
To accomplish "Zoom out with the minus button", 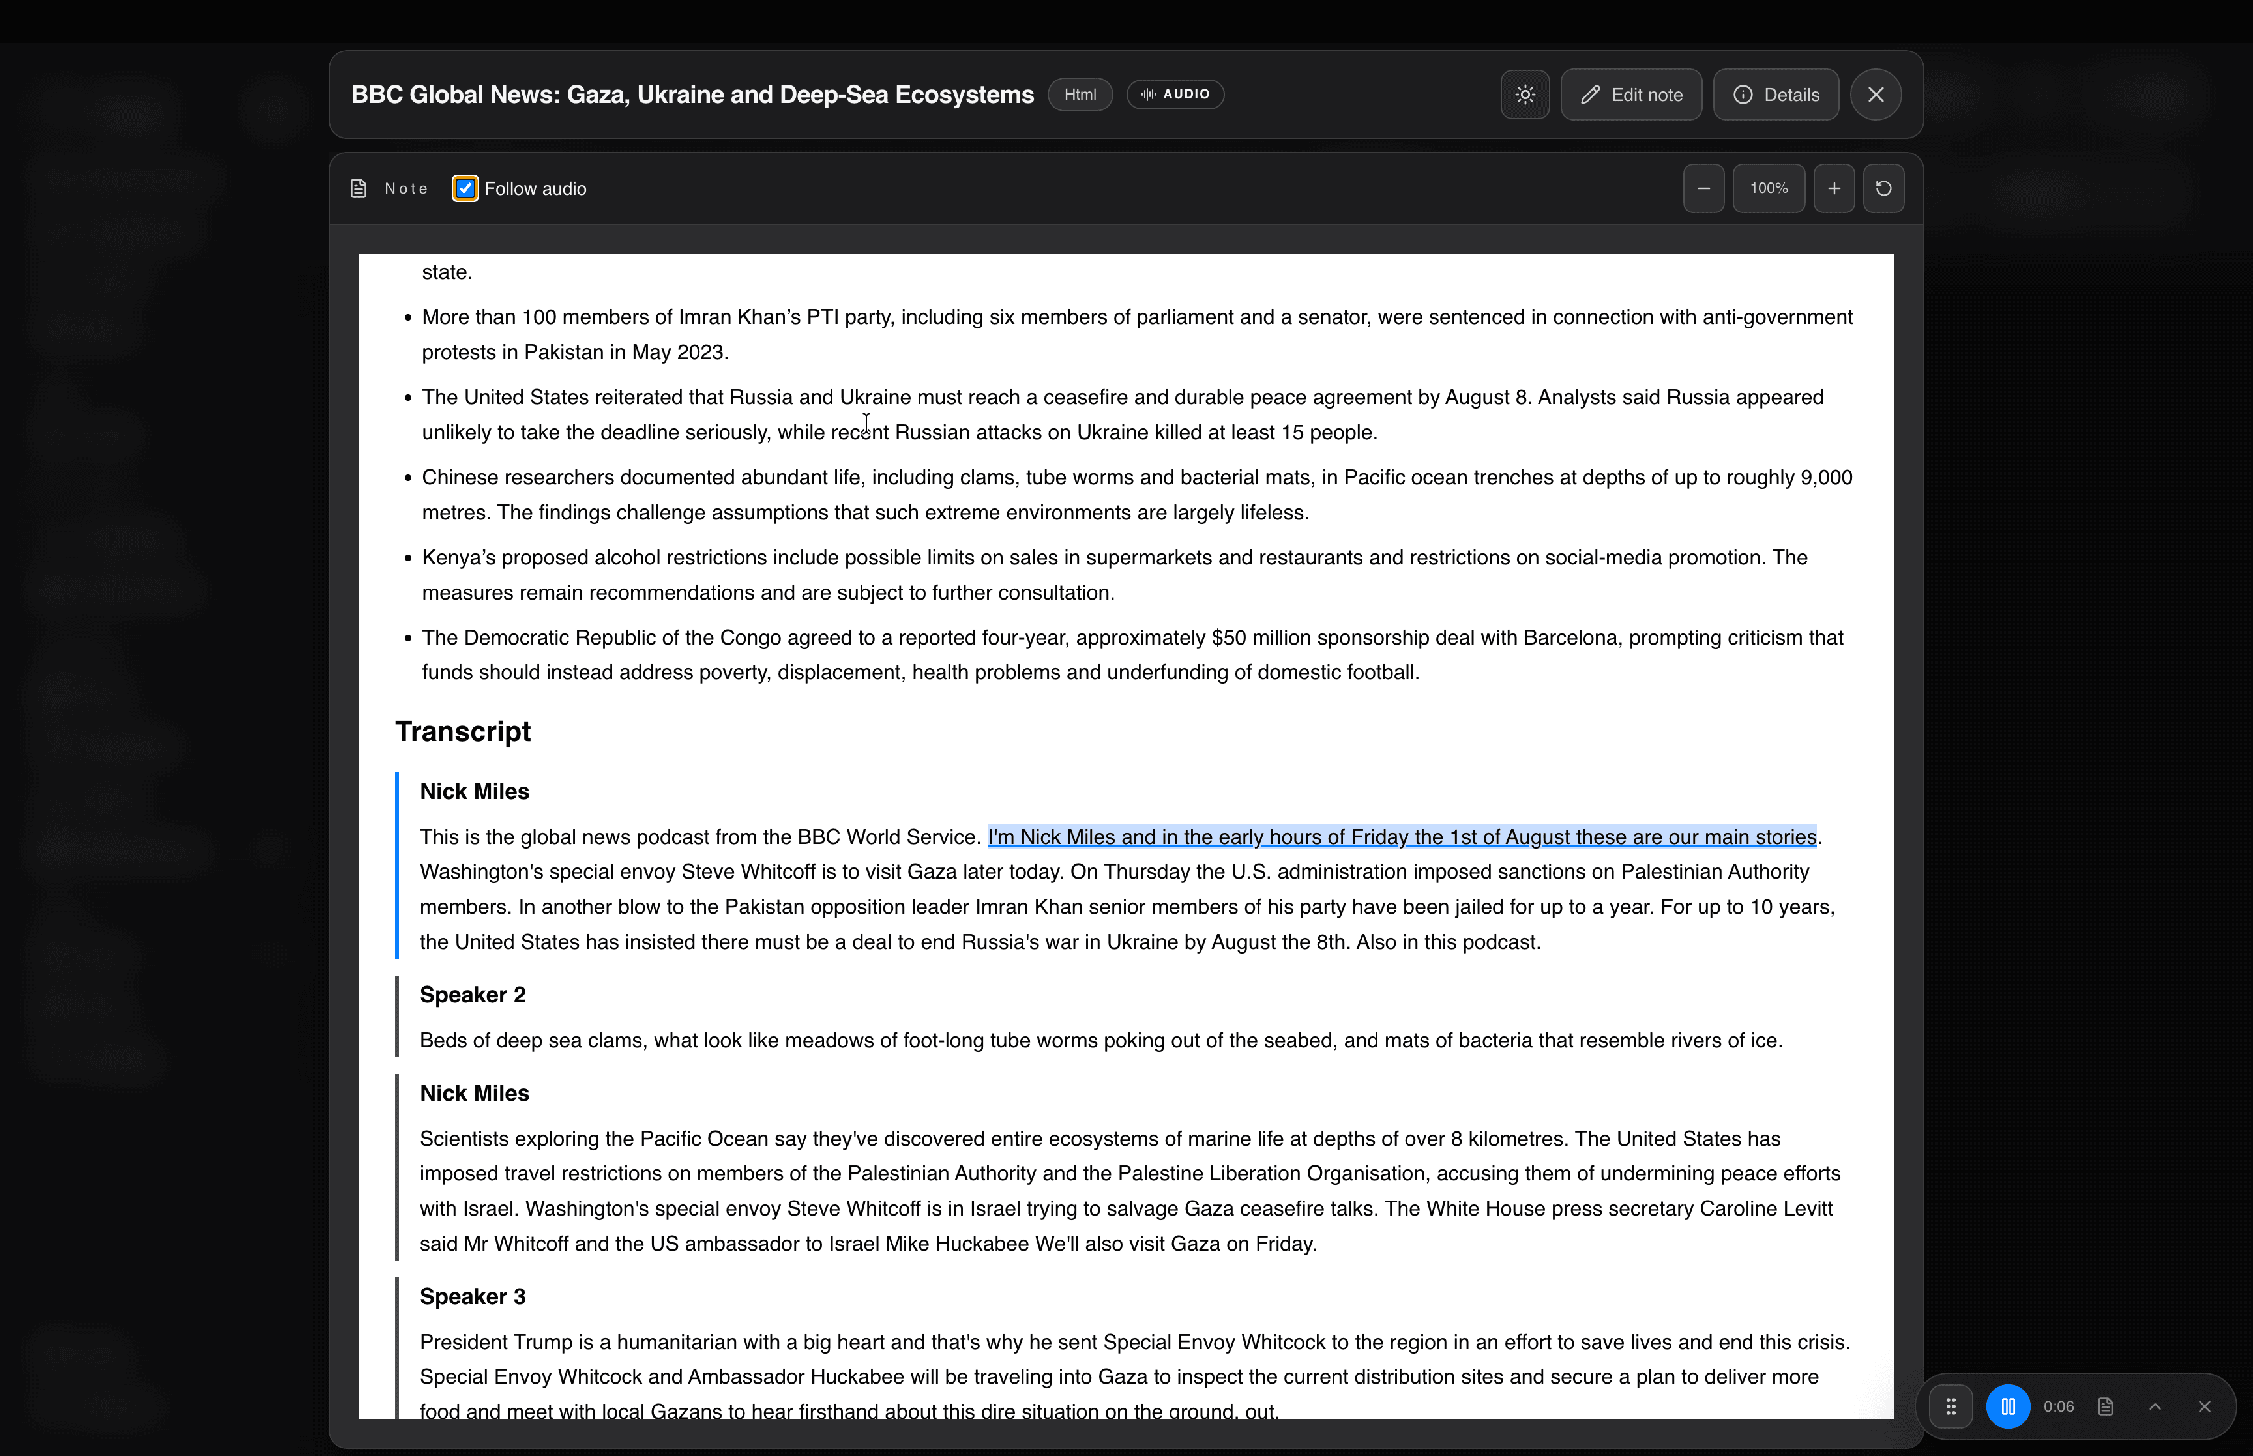I will click(1703, 188).
